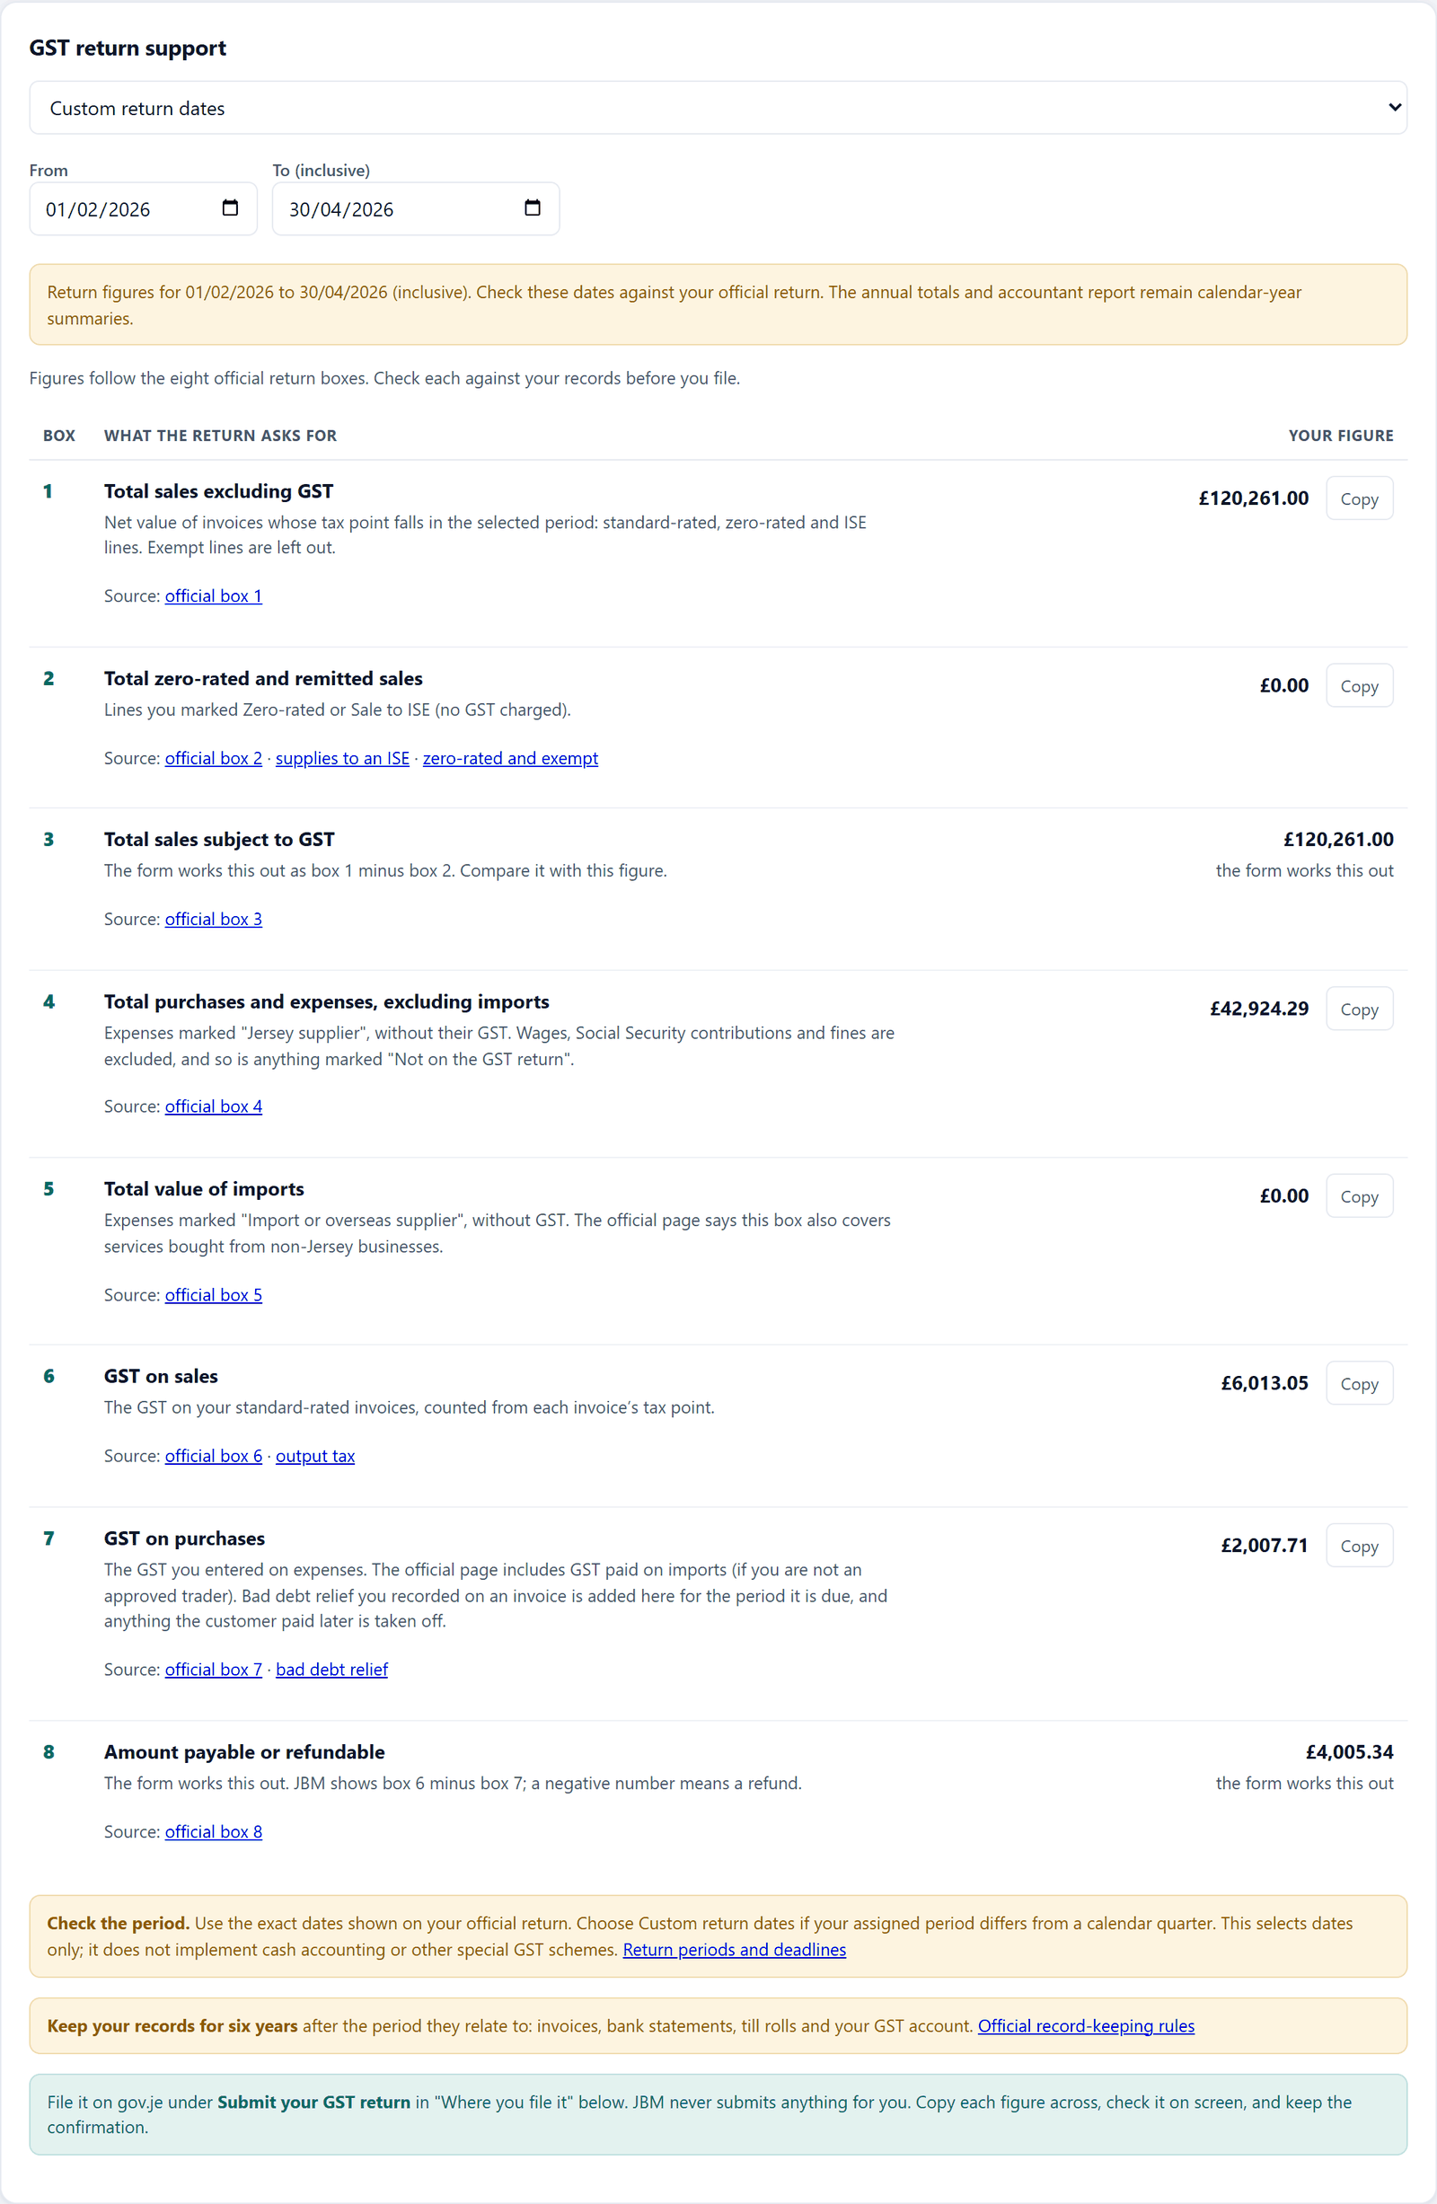Open Return periods and deadlines link
The width and height of the screenshot is (1437, 2204).
(x=735, y=1949)
